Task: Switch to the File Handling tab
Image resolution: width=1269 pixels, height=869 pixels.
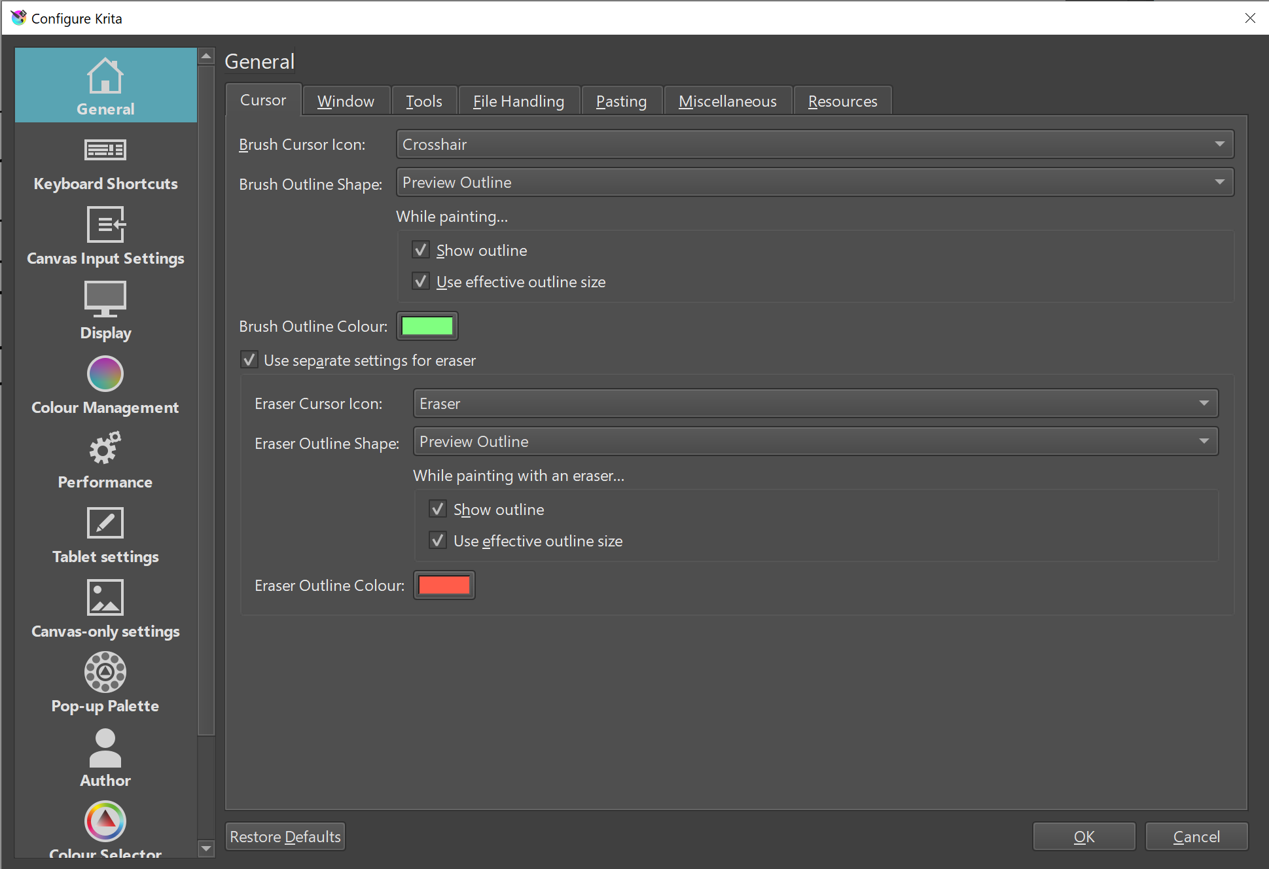Action: (x=518, y=101)
